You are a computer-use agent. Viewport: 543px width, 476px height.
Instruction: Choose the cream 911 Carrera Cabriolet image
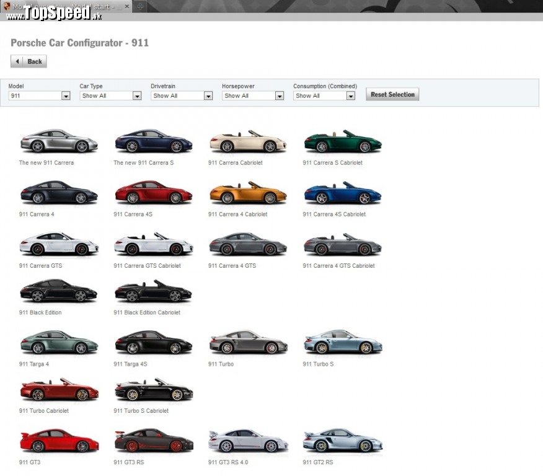click(248, 141)
